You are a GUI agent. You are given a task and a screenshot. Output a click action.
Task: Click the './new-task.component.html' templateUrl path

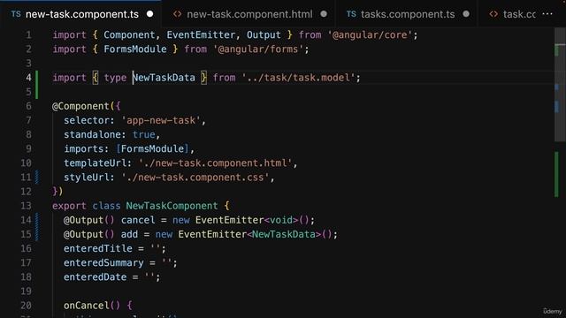[215, 163]
